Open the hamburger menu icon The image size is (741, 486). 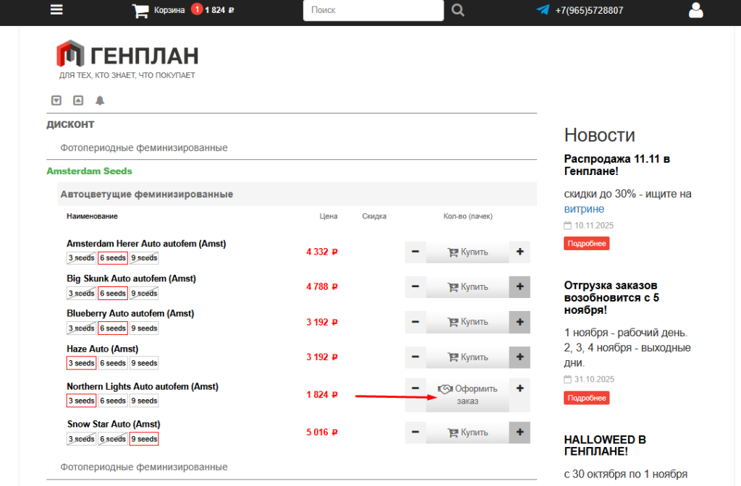[x=56, y=10]
